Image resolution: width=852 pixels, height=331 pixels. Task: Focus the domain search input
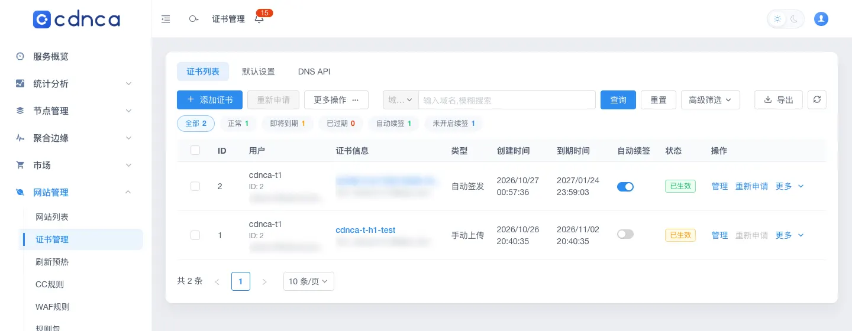507,100
